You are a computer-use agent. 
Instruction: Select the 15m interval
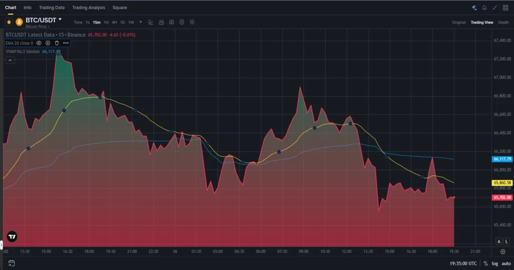[97, 22]
